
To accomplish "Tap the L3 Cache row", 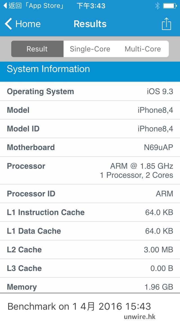I will coord(90,268).
